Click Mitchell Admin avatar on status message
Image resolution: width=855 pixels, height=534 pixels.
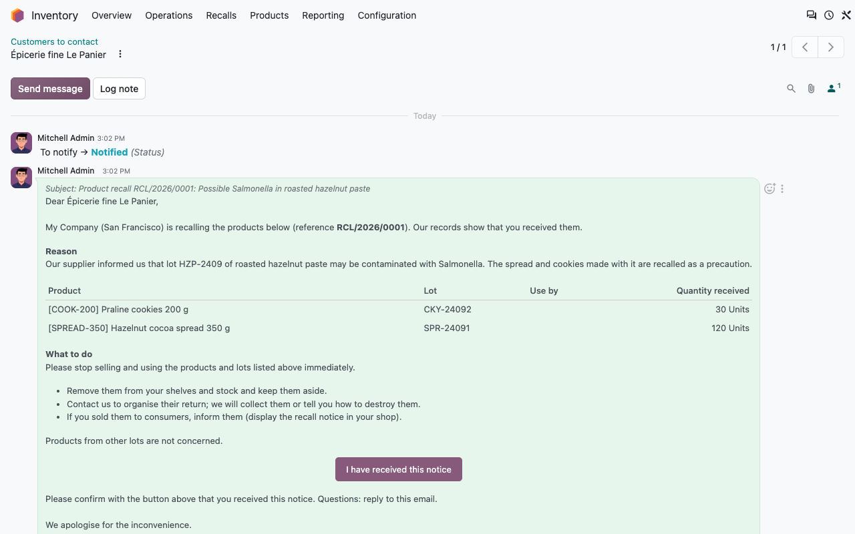(x=21, y=143)
